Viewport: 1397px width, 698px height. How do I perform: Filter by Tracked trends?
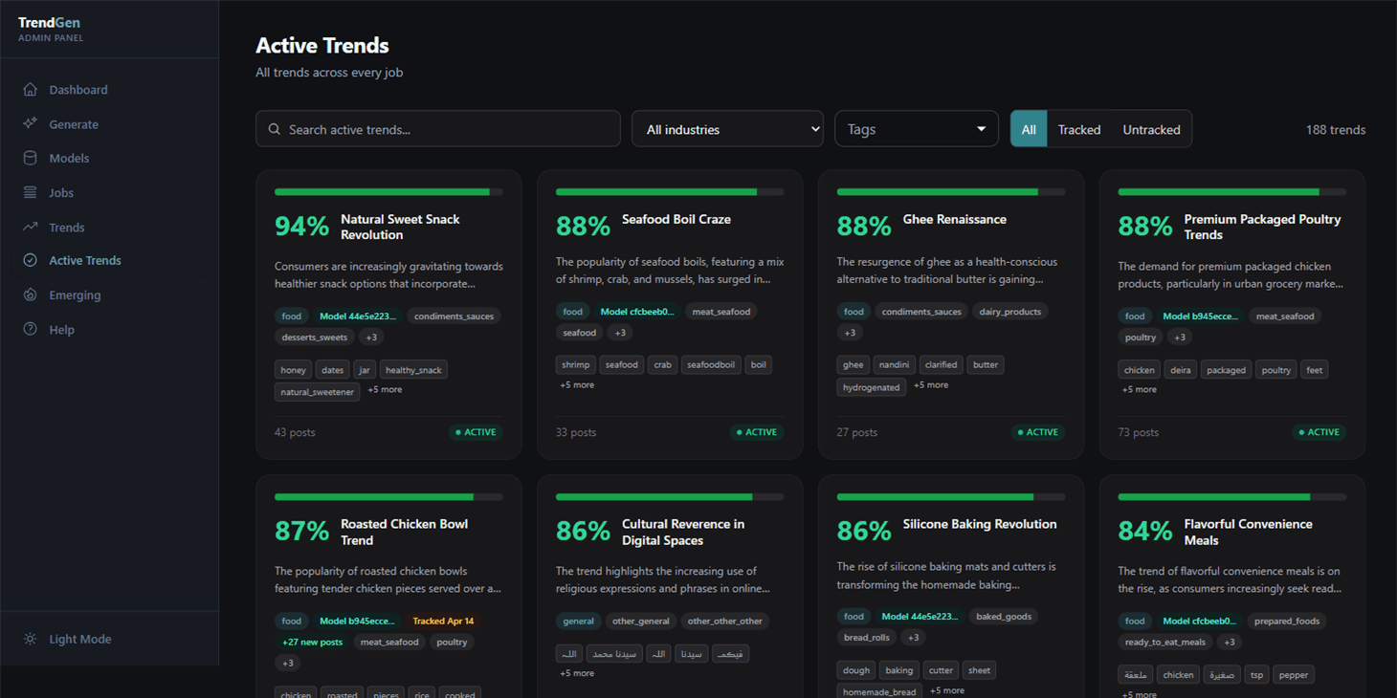(x=1079, y=129)
